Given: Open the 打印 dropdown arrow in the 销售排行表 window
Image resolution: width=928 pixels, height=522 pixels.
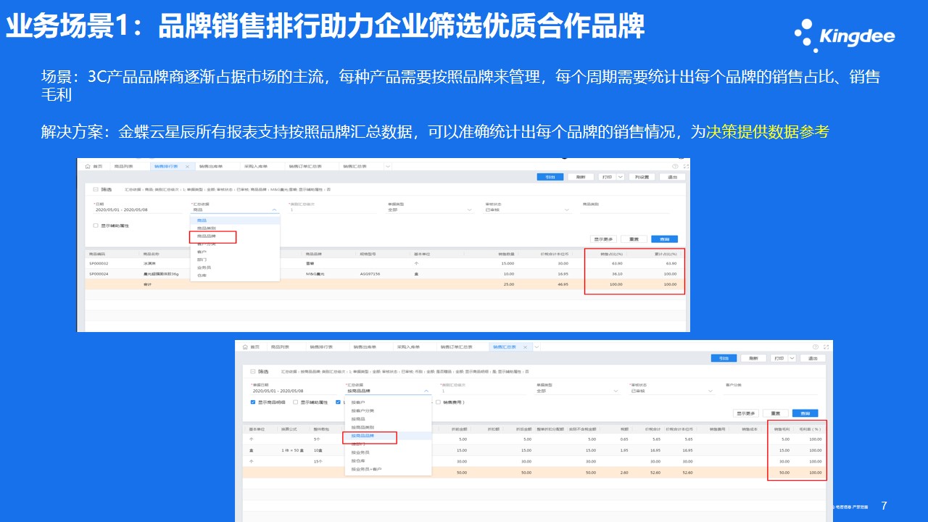Looking at the screenshot, I should pos(621,177).
